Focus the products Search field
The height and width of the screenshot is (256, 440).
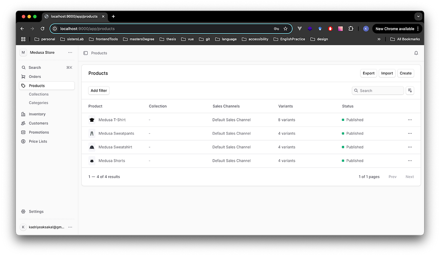[378, 90]
